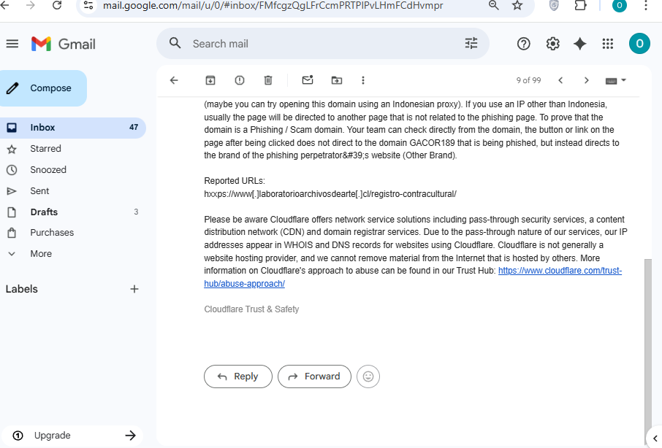Open Gmail settings gear
This screenshot has height=448, width=662.
tap(552, 43)
